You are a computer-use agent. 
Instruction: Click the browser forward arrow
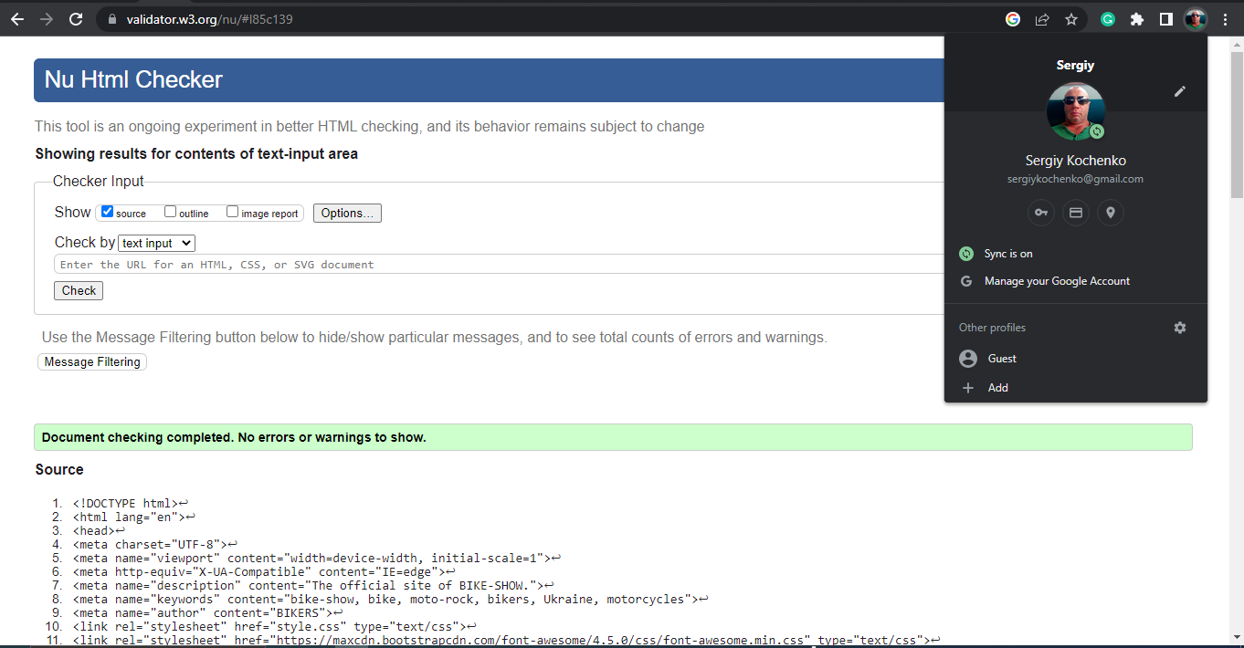point(46,19)
